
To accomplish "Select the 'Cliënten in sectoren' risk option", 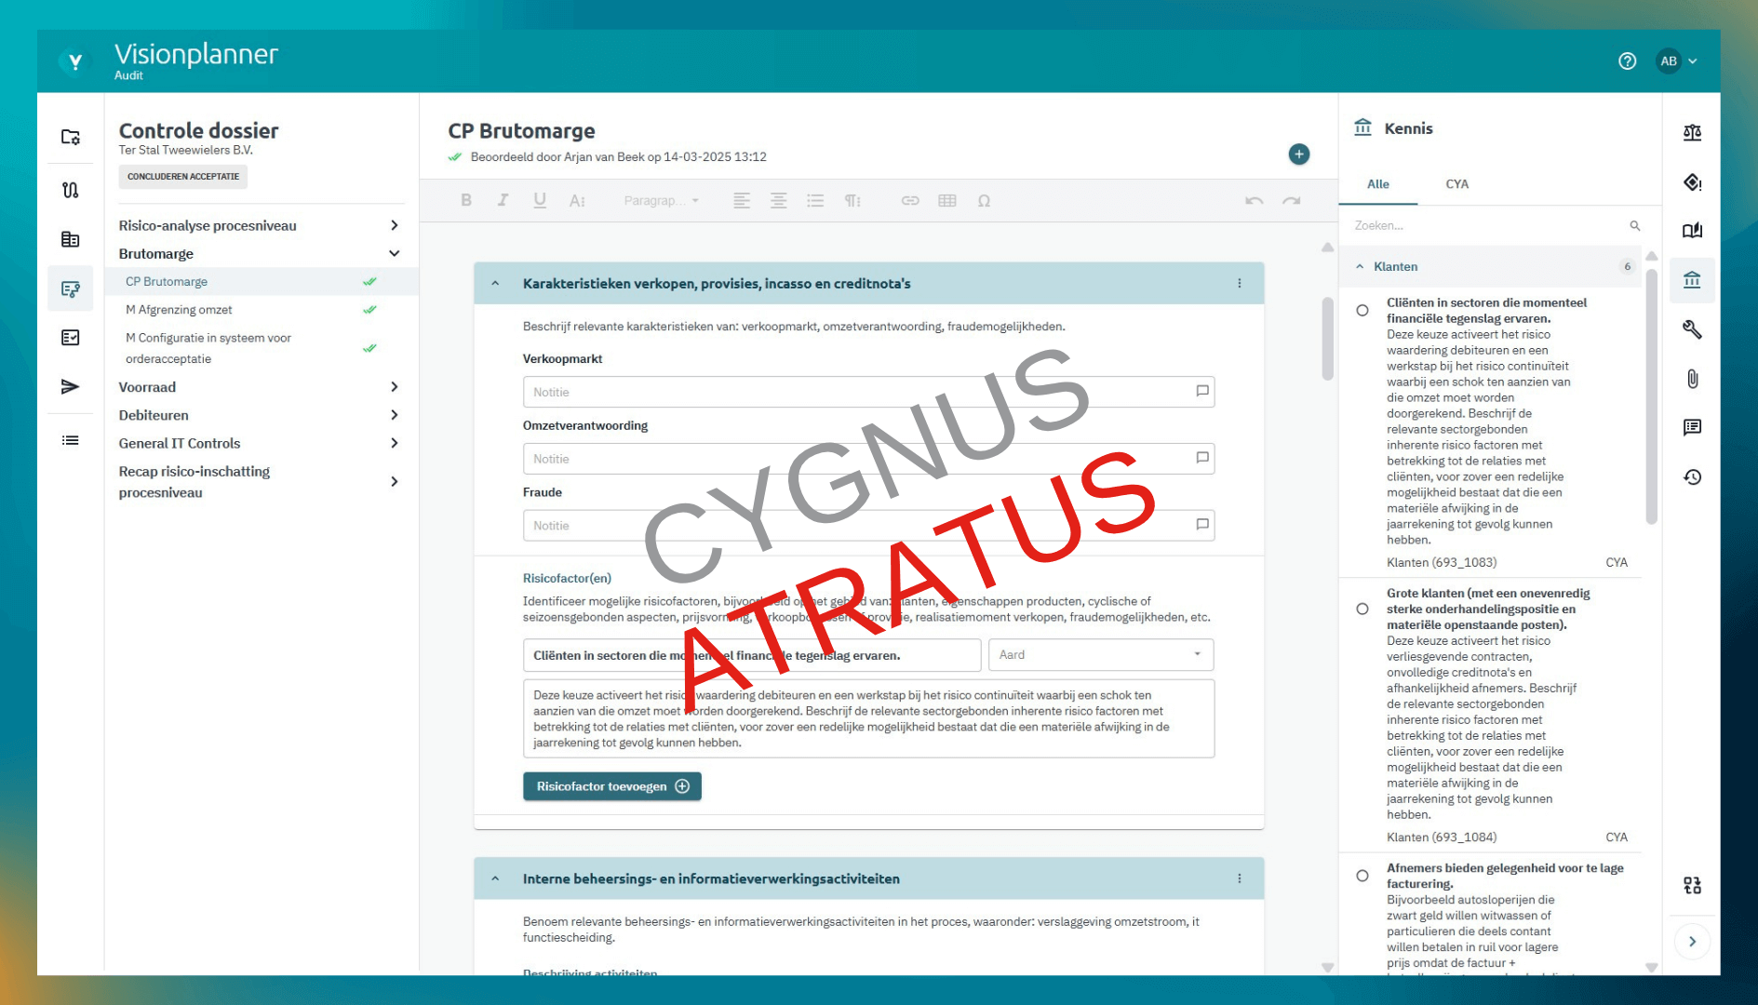I will pos(1362,311).
